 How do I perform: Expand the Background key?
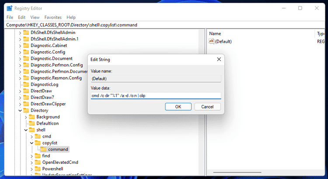point(26,117)
